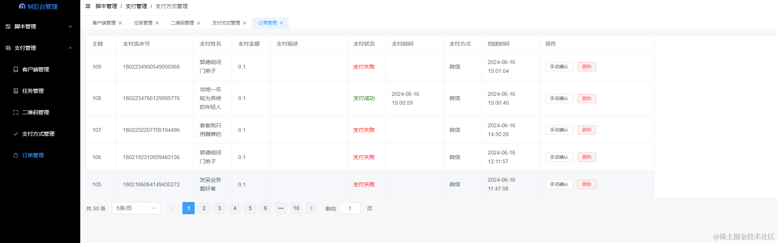Open the 5条/页 page size dropdown
777x243 pixels.
point(136,208)
